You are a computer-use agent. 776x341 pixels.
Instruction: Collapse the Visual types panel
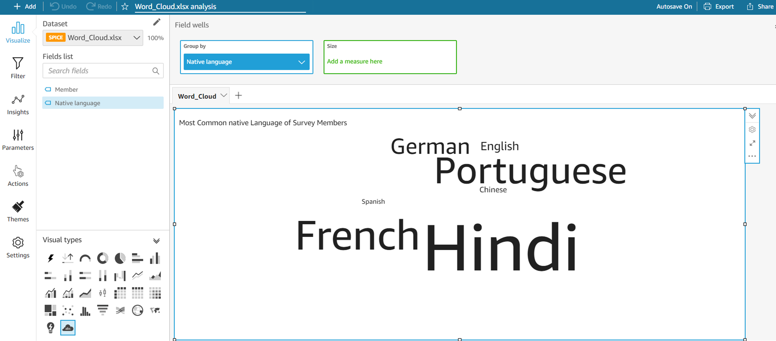pyautogui.click(x=156, y=241)
